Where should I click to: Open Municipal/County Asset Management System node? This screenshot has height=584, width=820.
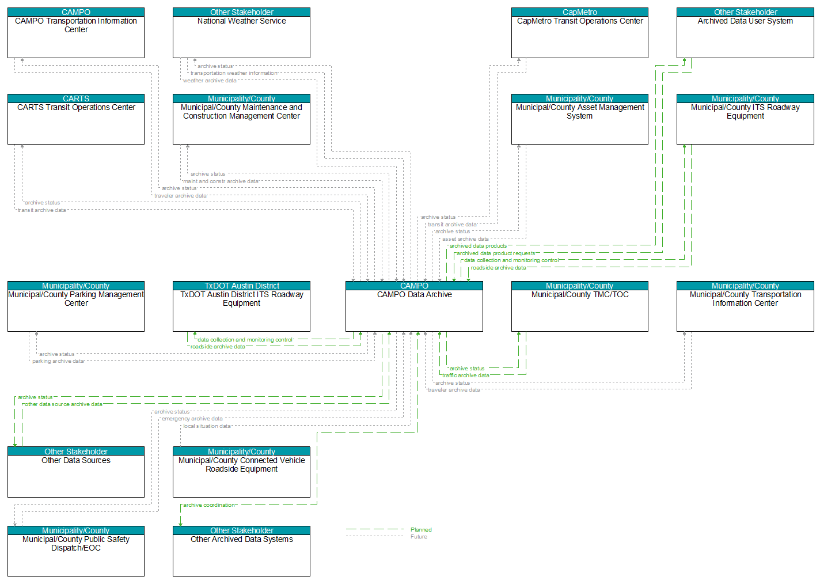[580, 119]
